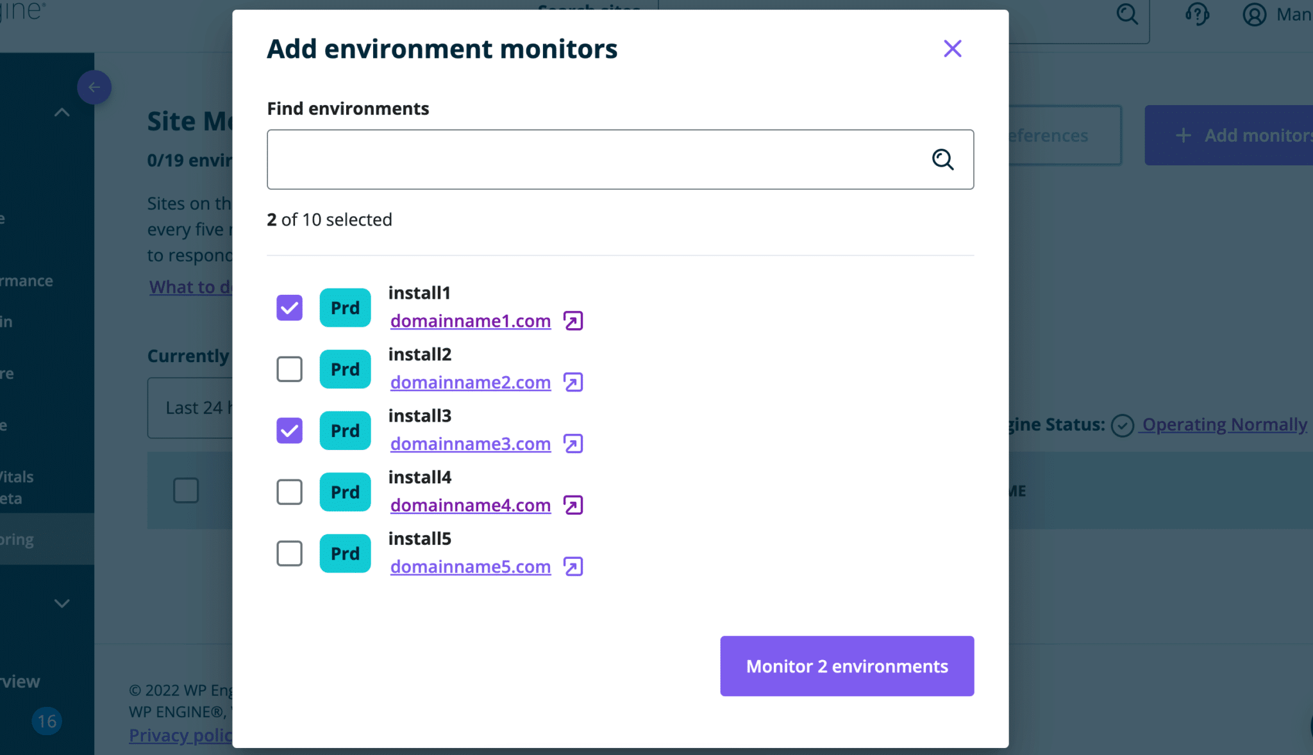This screenshot has width=1313, height=755.
Task: Open the external link icon beside domainname2.com
Action: click(x=573, y=382)
